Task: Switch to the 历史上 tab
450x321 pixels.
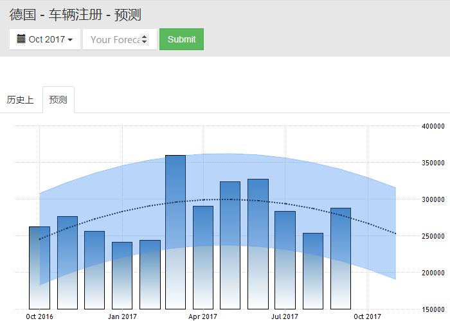Action: pos(20,100)
